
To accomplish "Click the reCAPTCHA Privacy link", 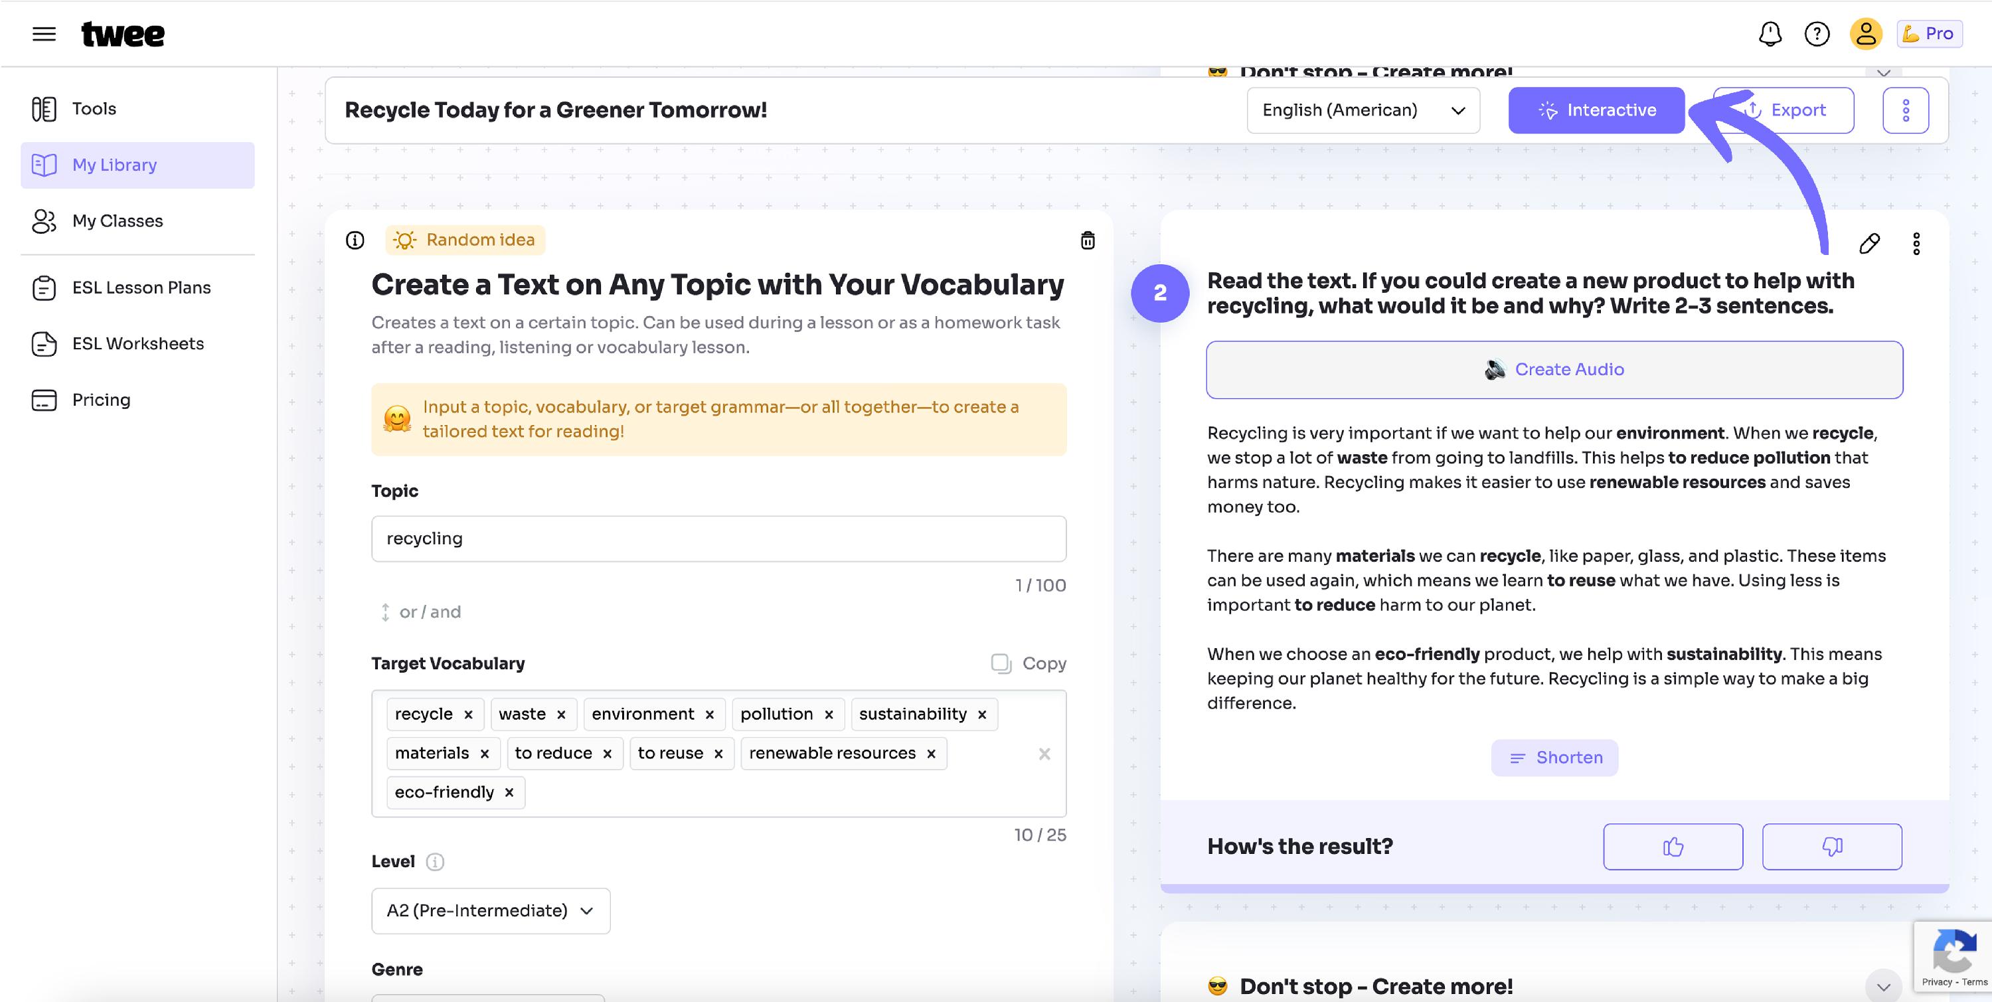I will coord(1937,982).
